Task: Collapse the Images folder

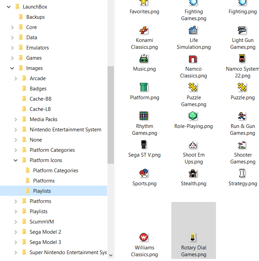Action: [x=12, y=68]
